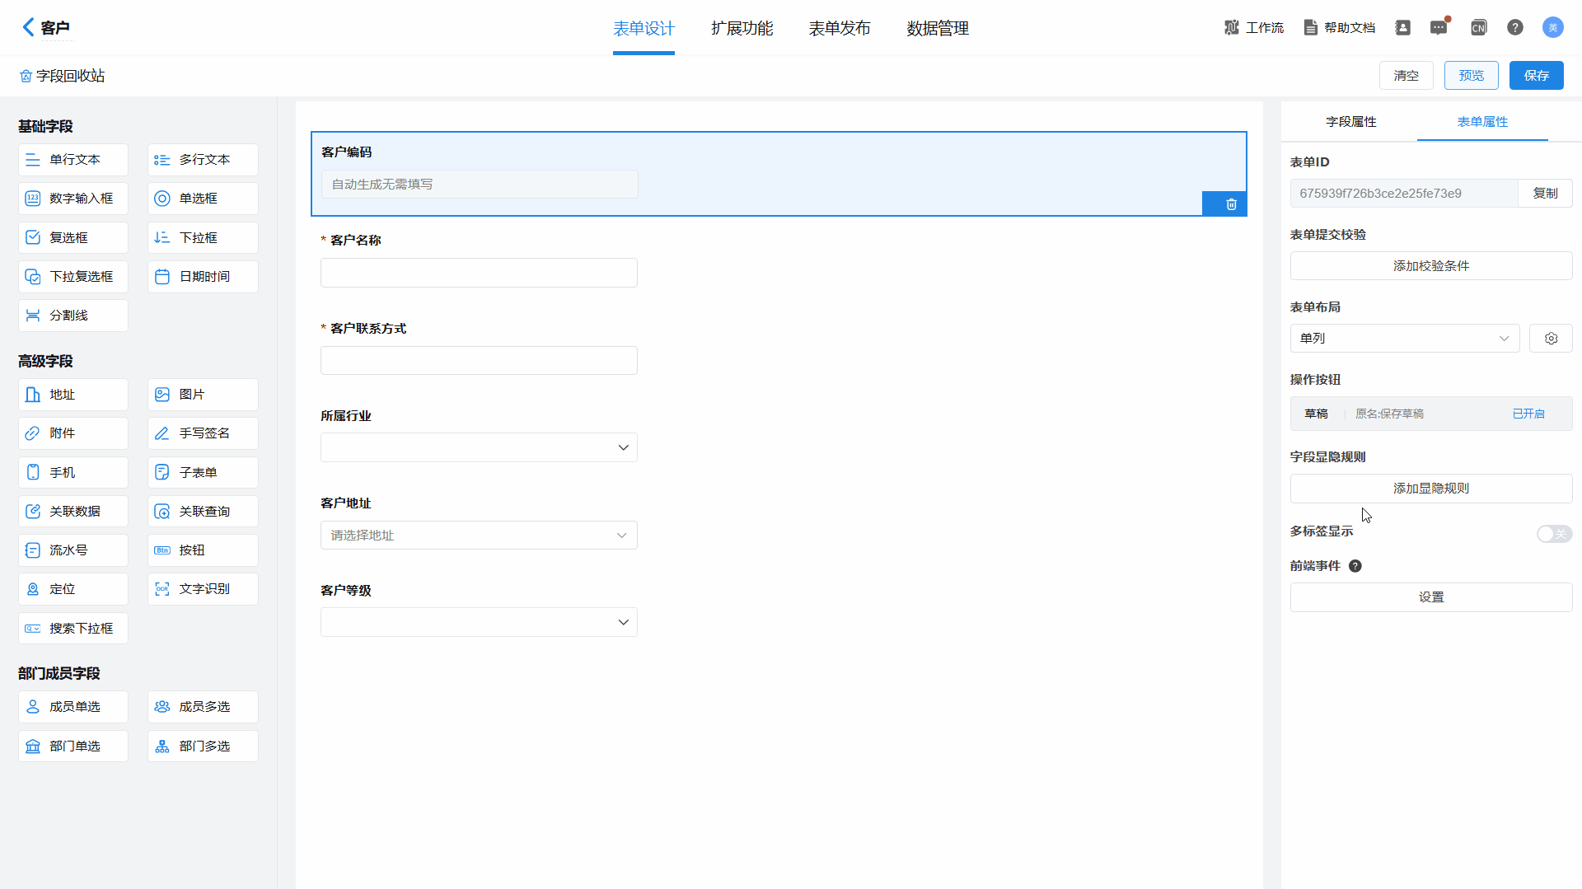
Task: Add a 按钮 button field
Action: [x=203, y=550]
